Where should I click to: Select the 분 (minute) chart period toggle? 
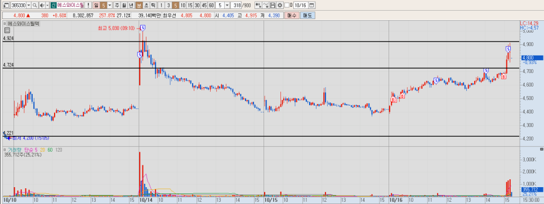coord(139,6)
